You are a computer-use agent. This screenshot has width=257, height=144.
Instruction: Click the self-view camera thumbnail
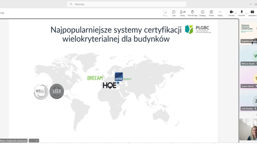[x=248, y=129]
